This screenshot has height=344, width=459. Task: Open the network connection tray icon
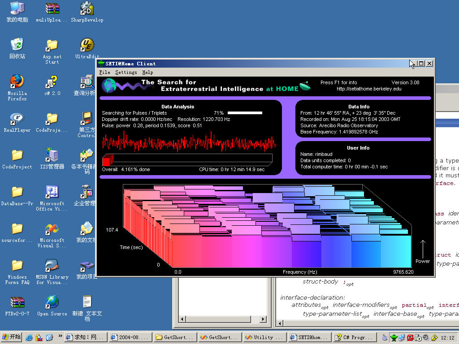402,338
